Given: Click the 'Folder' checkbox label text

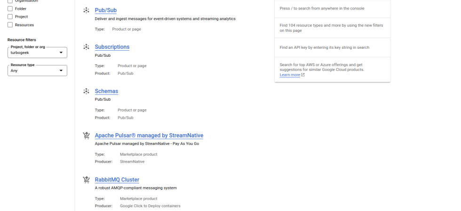Looking at the screenshot, I should coord(21,9).
